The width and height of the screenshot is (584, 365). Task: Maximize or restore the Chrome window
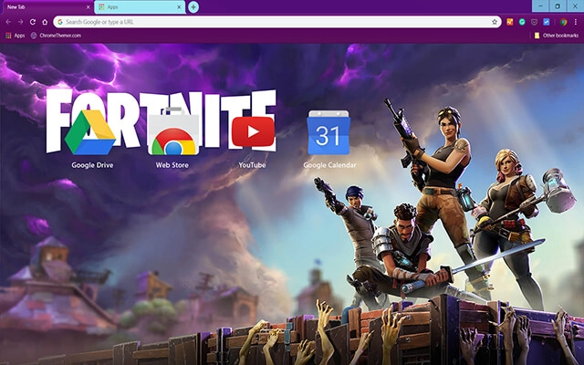pyautogui.click(x=558, y=6)
